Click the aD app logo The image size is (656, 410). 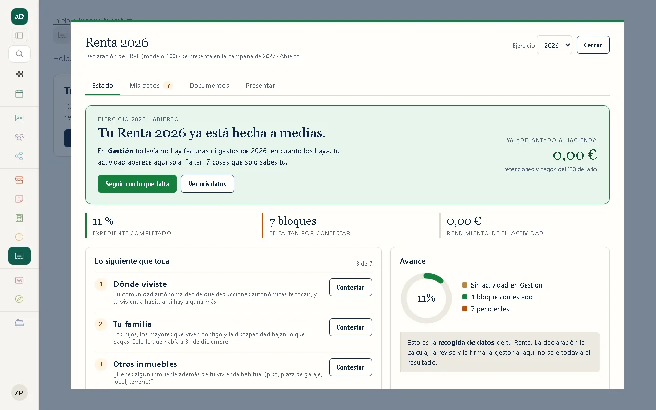(19, 16)
